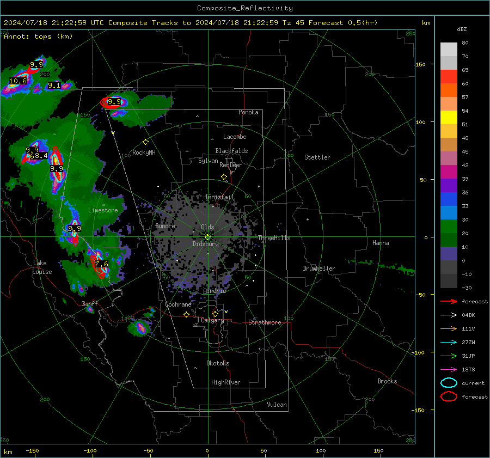
Task: Click the HighRiver city label
Action: 226,382
